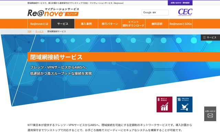
Task: Open the SDG goal 16 badge
Action: pyautogui.click(x=185, y=104)
